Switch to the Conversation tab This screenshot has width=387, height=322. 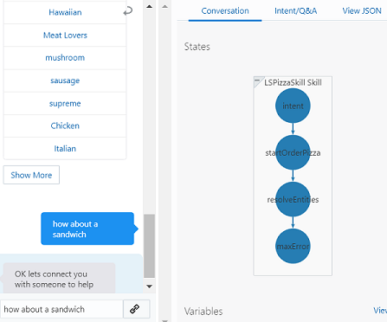tap(225, 11)
